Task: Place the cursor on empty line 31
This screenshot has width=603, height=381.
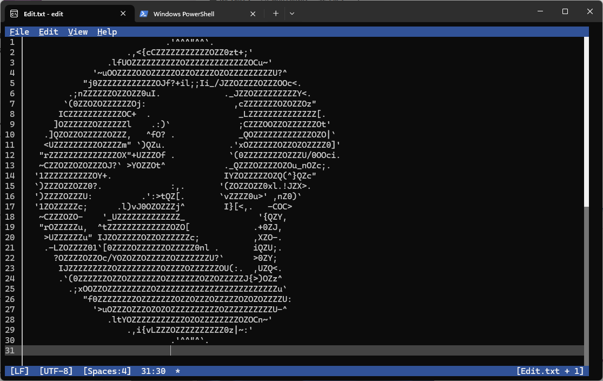Action: click(270, 351)
